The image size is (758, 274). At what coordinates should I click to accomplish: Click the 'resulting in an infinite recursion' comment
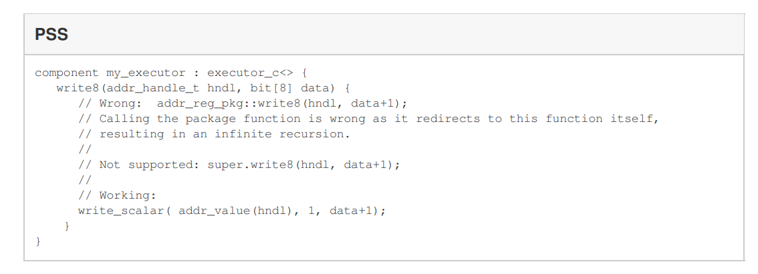click(x=214, y=134)
